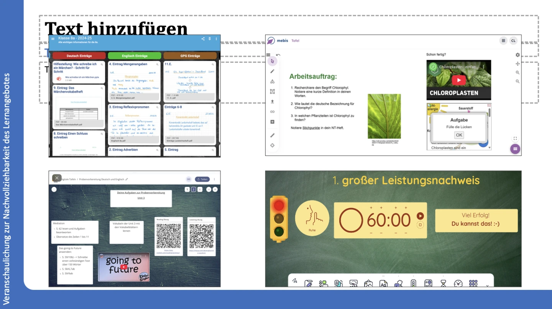Click the Teilen button

(x=202, y=179)
